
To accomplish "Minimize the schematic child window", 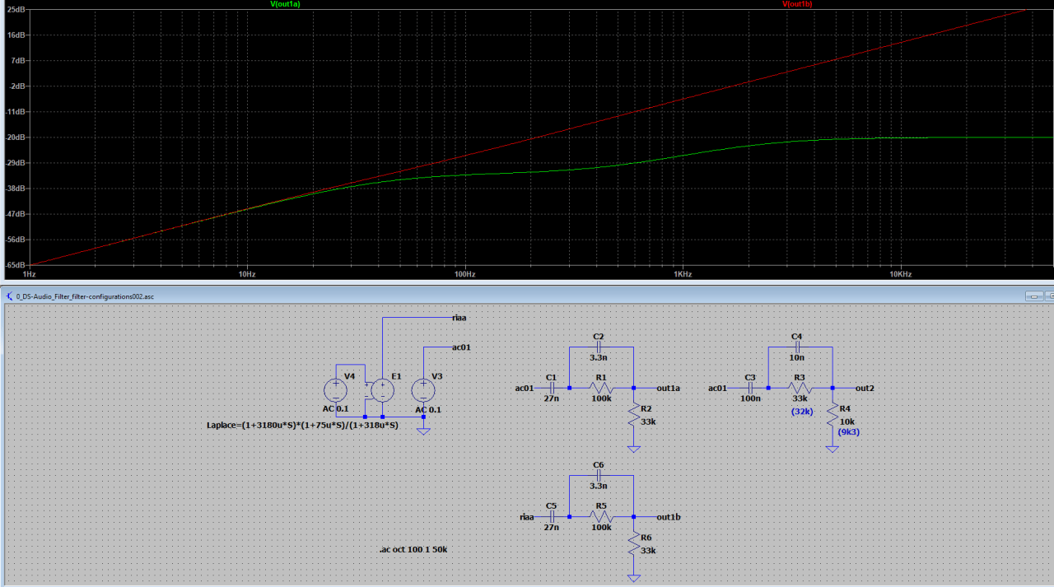I will click(1033, 296).
